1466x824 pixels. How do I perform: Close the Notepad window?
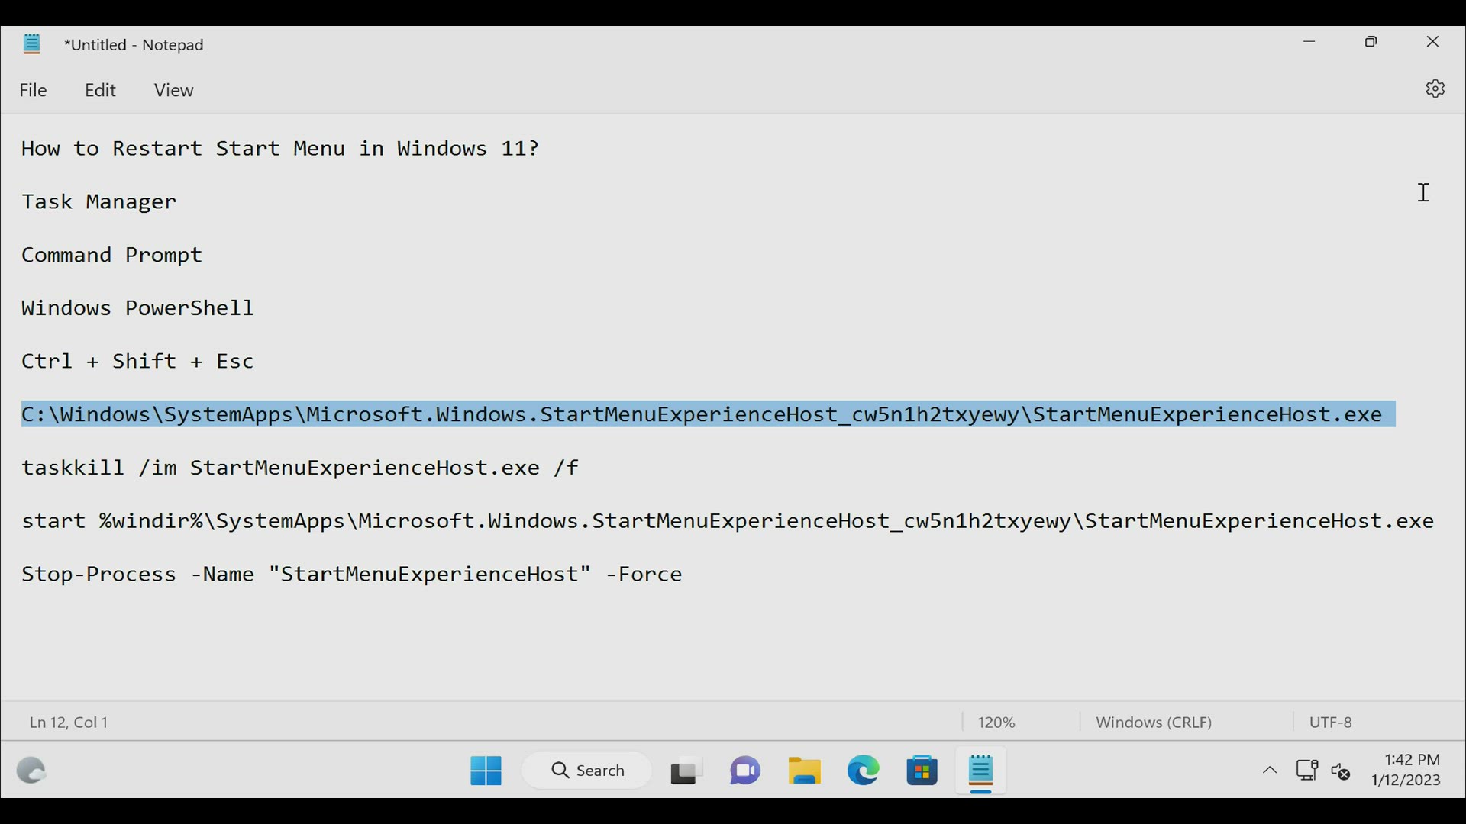pos(1433,42)
